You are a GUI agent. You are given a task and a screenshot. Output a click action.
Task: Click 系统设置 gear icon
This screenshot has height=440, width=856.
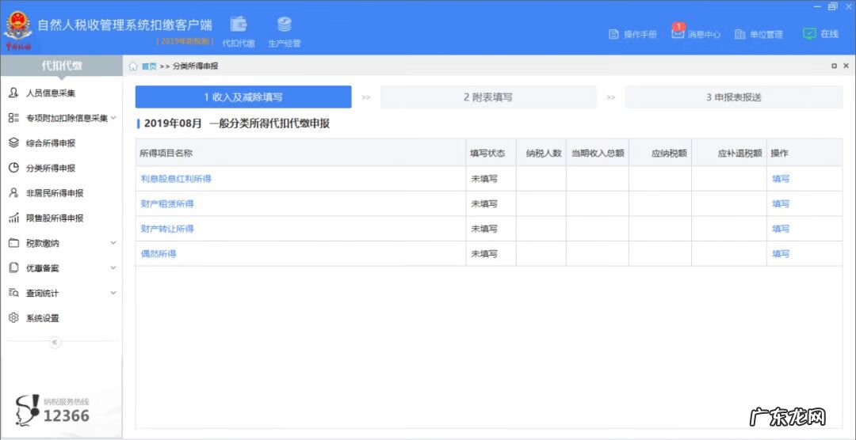[x=13, y=318]
